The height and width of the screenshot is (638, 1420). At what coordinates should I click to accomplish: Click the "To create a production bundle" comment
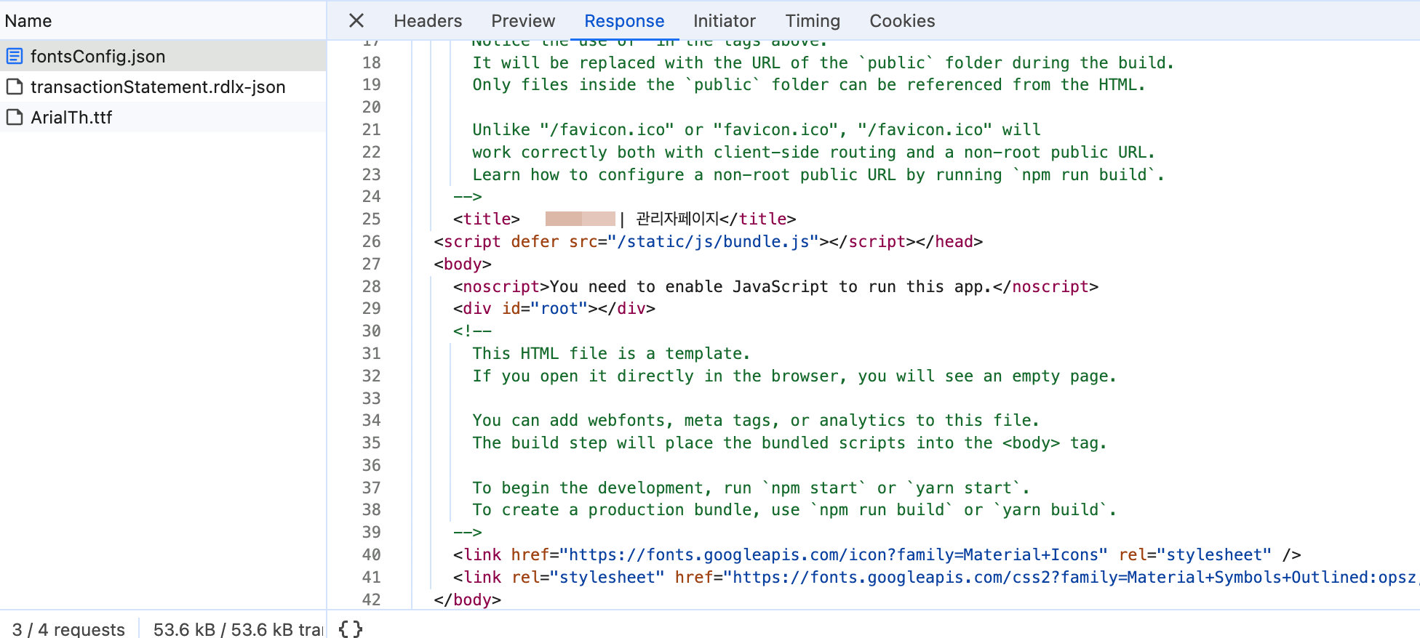point(794,509)
